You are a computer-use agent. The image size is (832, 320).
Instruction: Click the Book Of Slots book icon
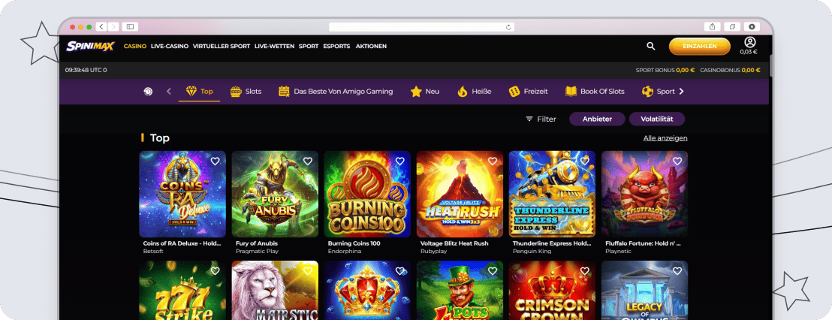(x=571, y=92)
